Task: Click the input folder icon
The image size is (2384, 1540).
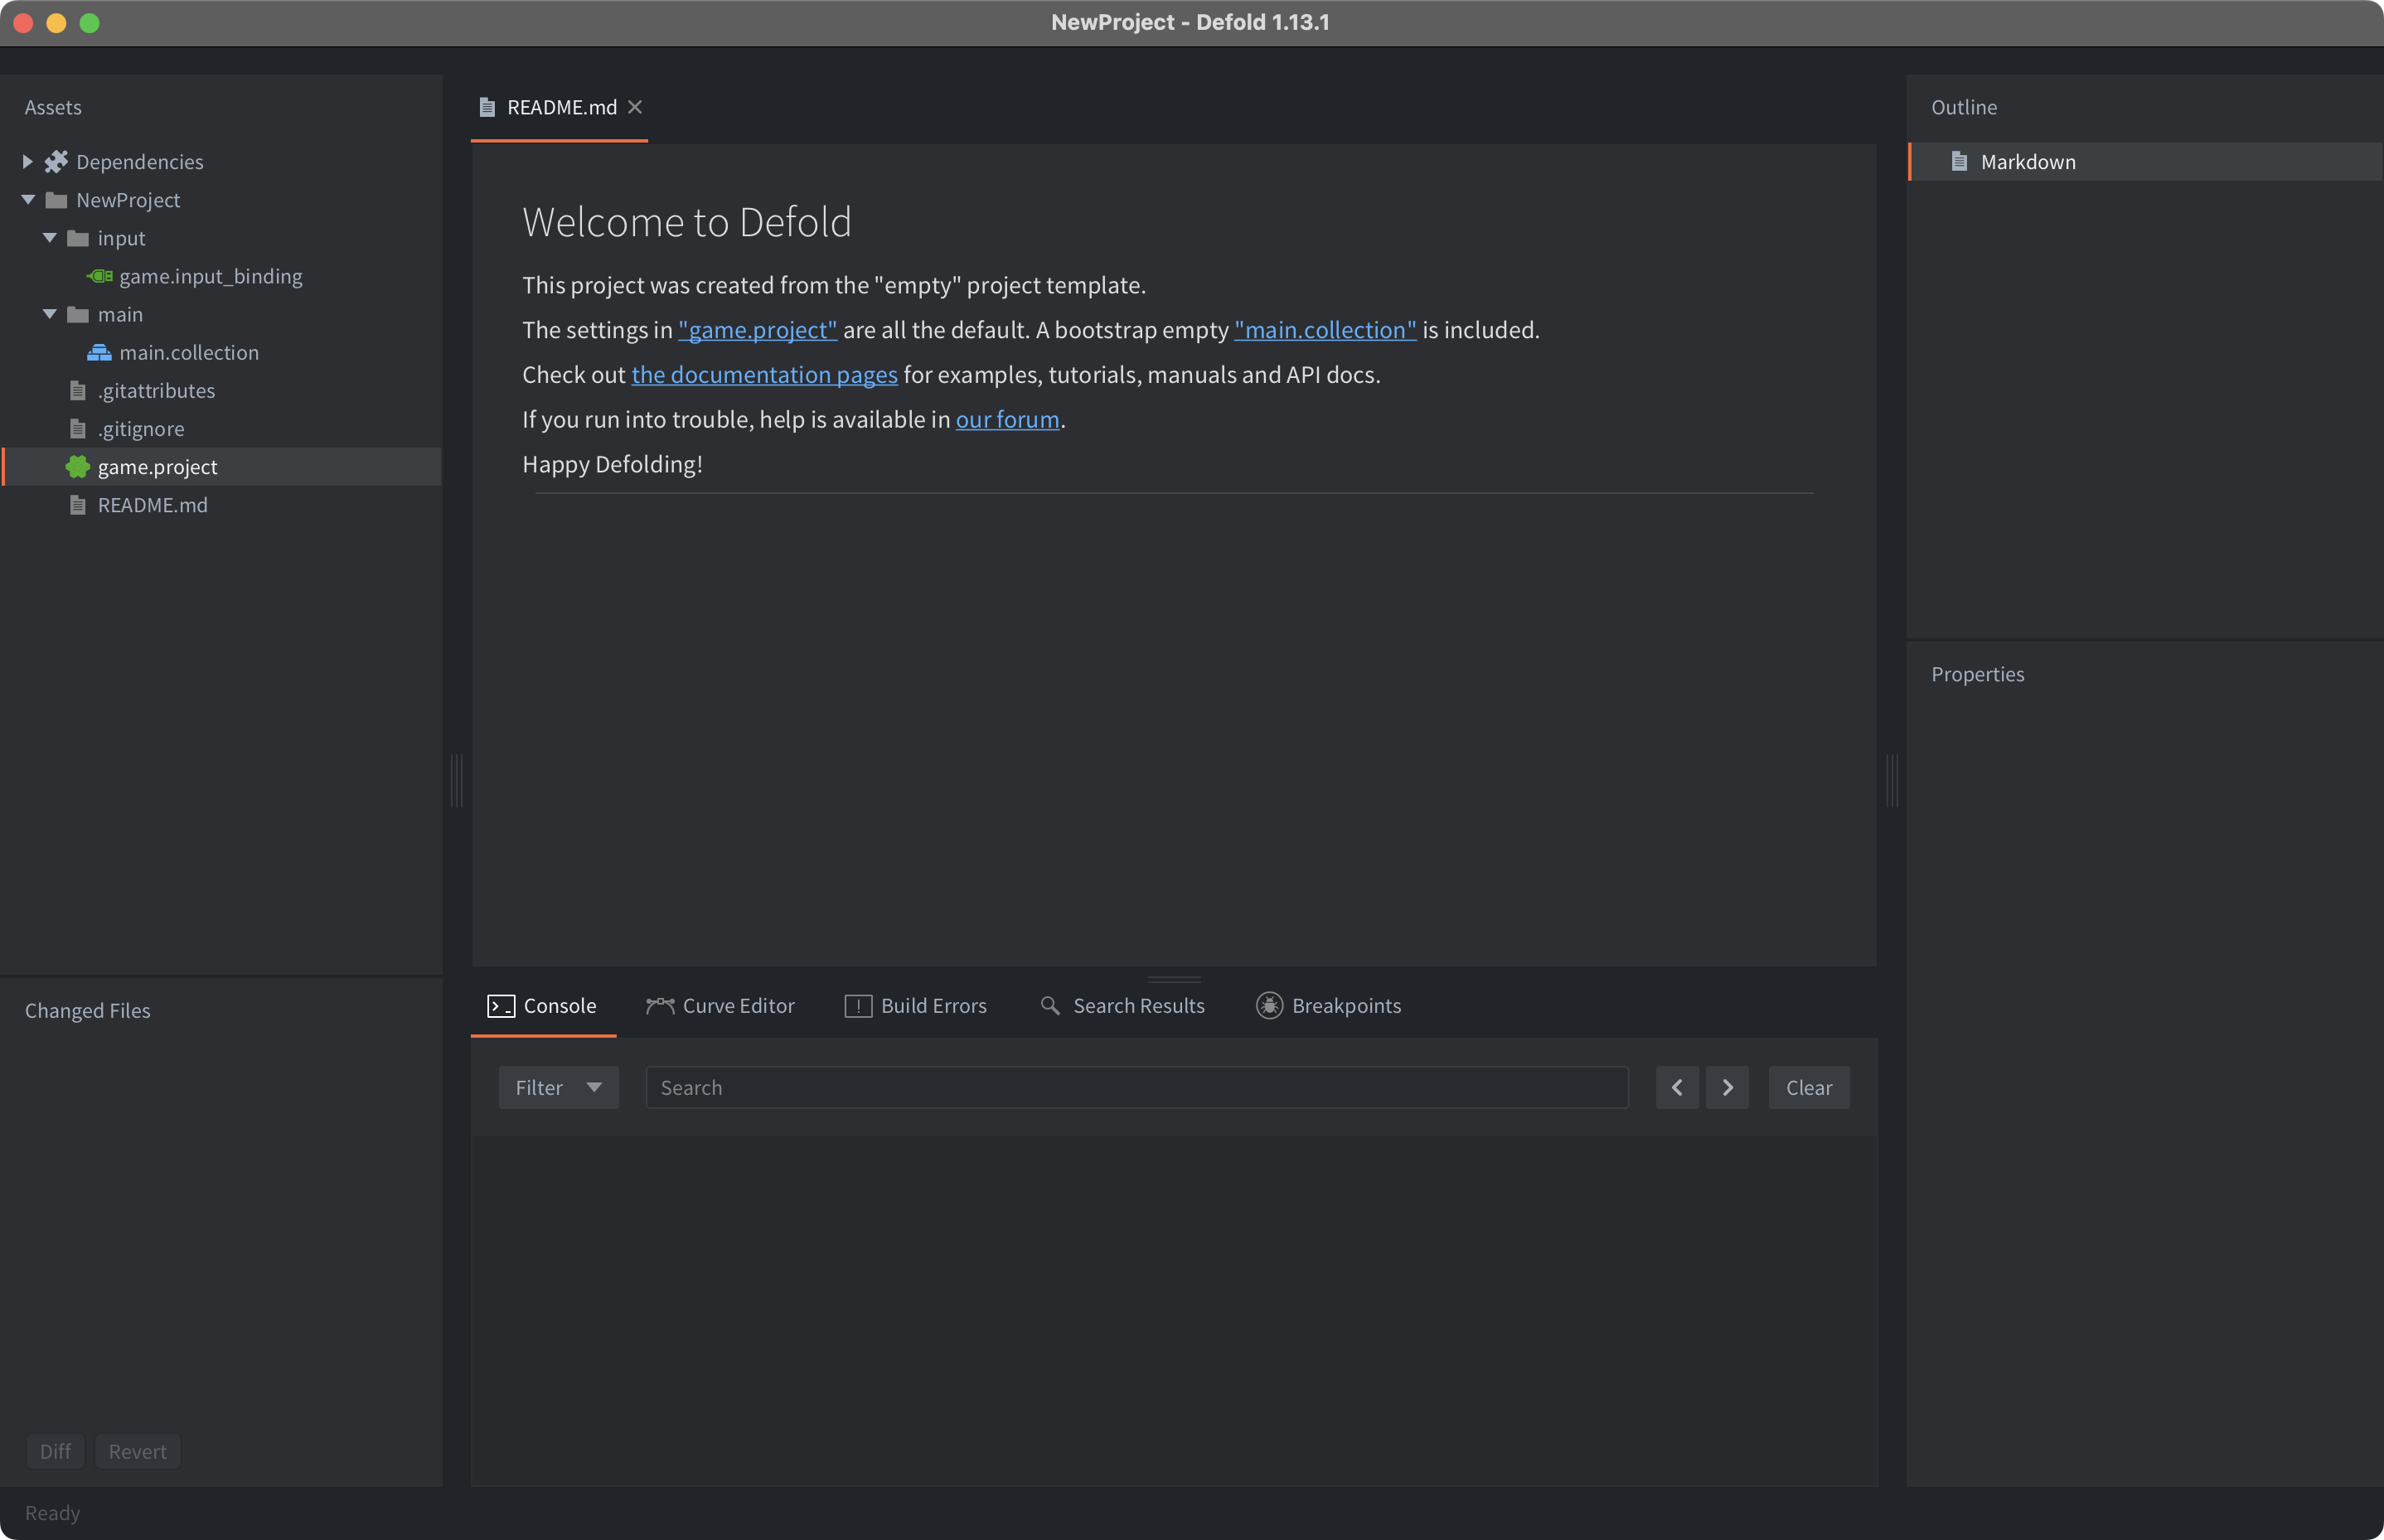Action: pos(78,238)
